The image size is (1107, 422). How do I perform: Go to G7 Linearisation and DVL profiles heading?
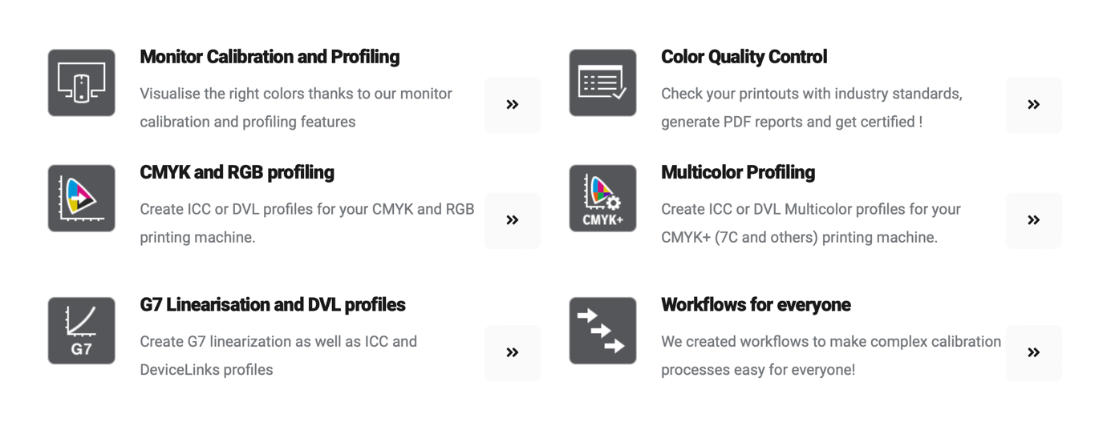point(272,304)
